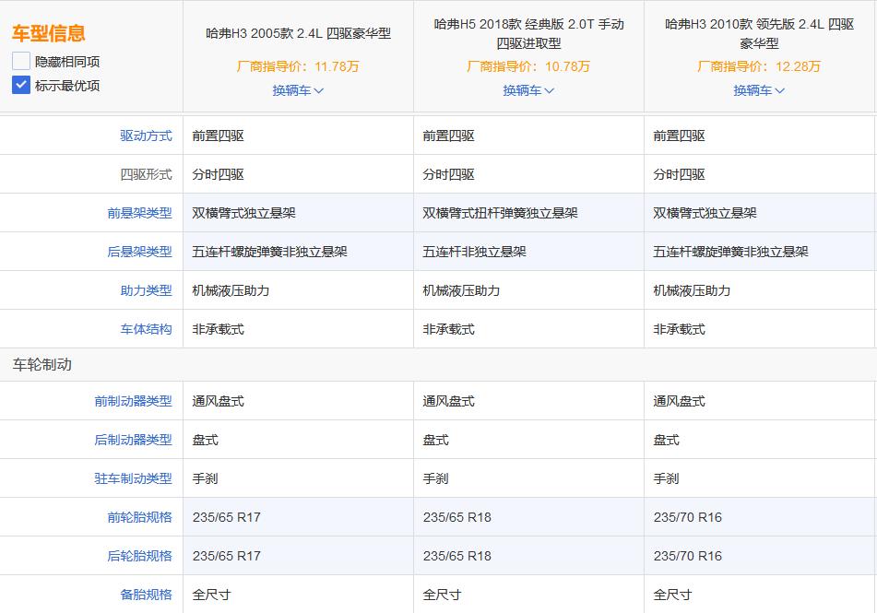Select the 四驱形式 parameter link
The height and width of the screenshot is (613, 877).
coord(148,173)
